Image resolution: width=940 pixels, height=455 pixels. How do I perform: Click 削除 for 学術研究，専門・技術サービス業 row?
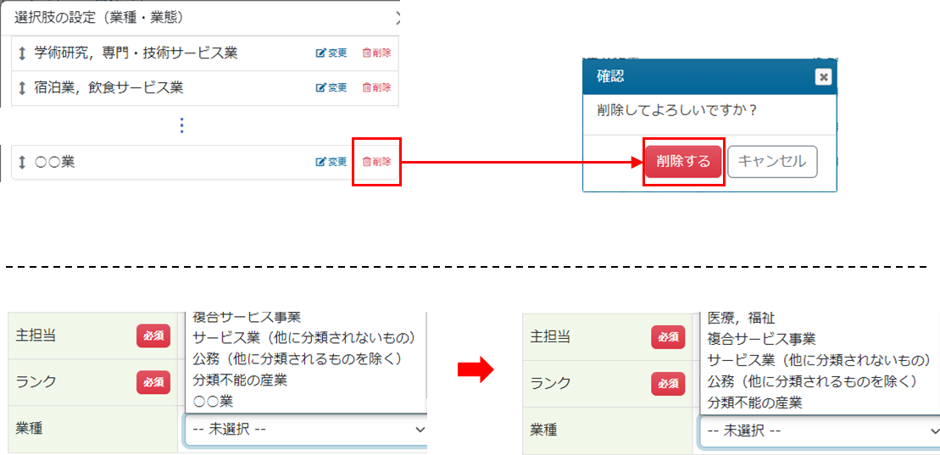click(376, 53)
